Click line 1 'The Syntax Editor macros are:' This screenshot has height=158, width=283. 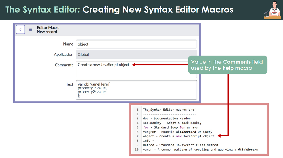pyautogui.click(x=169, y=110)
